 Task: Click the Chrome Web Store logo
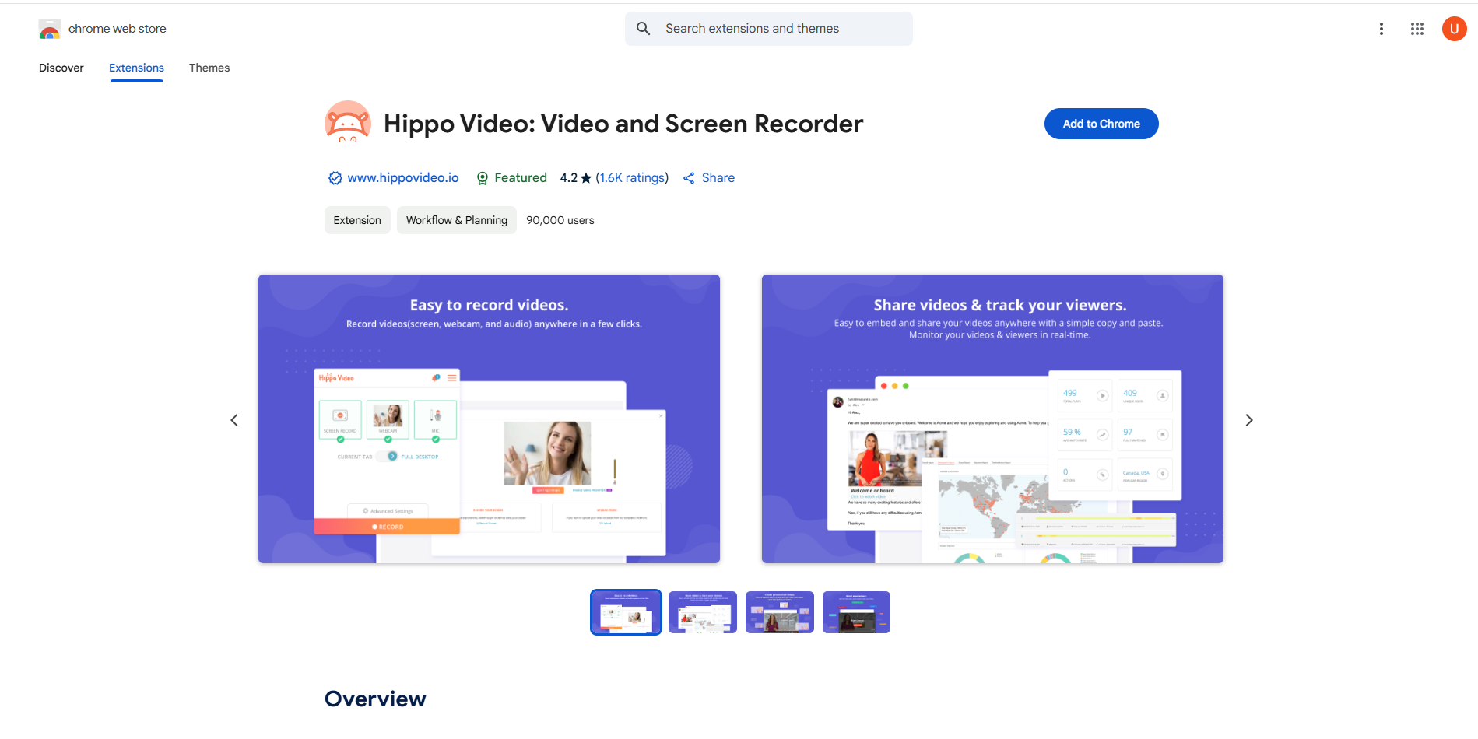pos(49,28)
